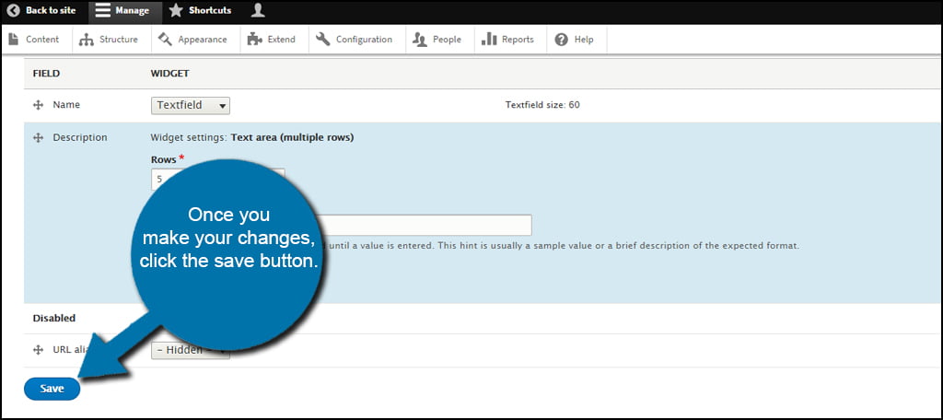Open the Structure menu label
The width and height of the screenshot is (943, 420).
pos(119,39)
